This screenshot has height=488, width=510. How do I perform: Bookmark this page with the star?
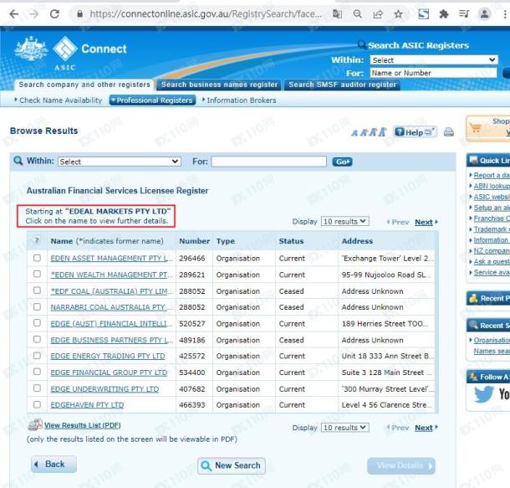398,14
